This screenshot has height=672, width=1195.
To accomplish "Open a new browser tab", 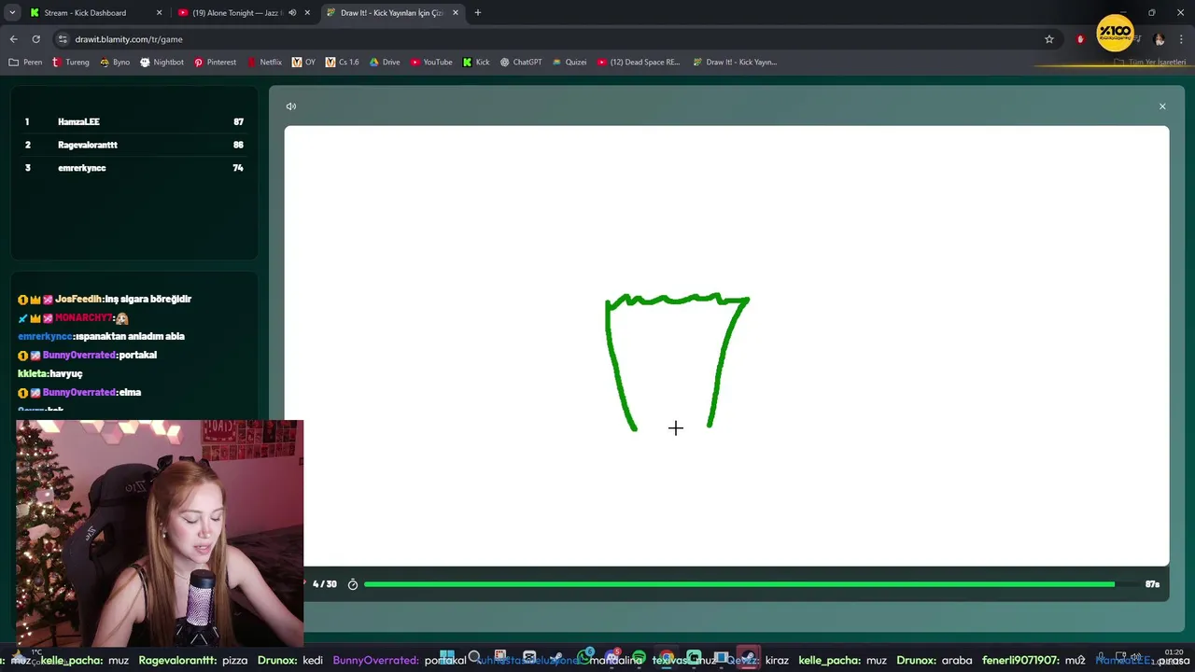I will [x=478, y=13].
